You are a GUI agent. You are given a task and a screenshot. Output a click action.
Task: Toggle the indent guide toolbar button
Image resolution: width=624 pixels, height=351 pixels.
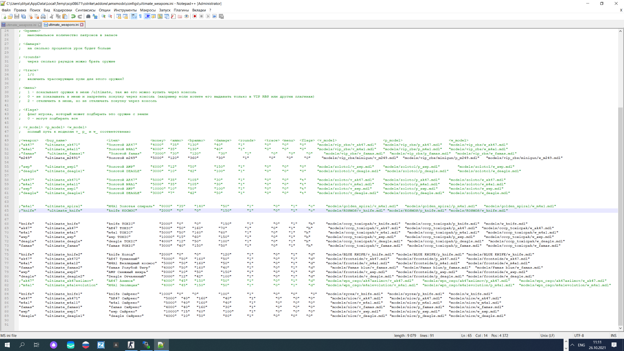tap(147, 16)
